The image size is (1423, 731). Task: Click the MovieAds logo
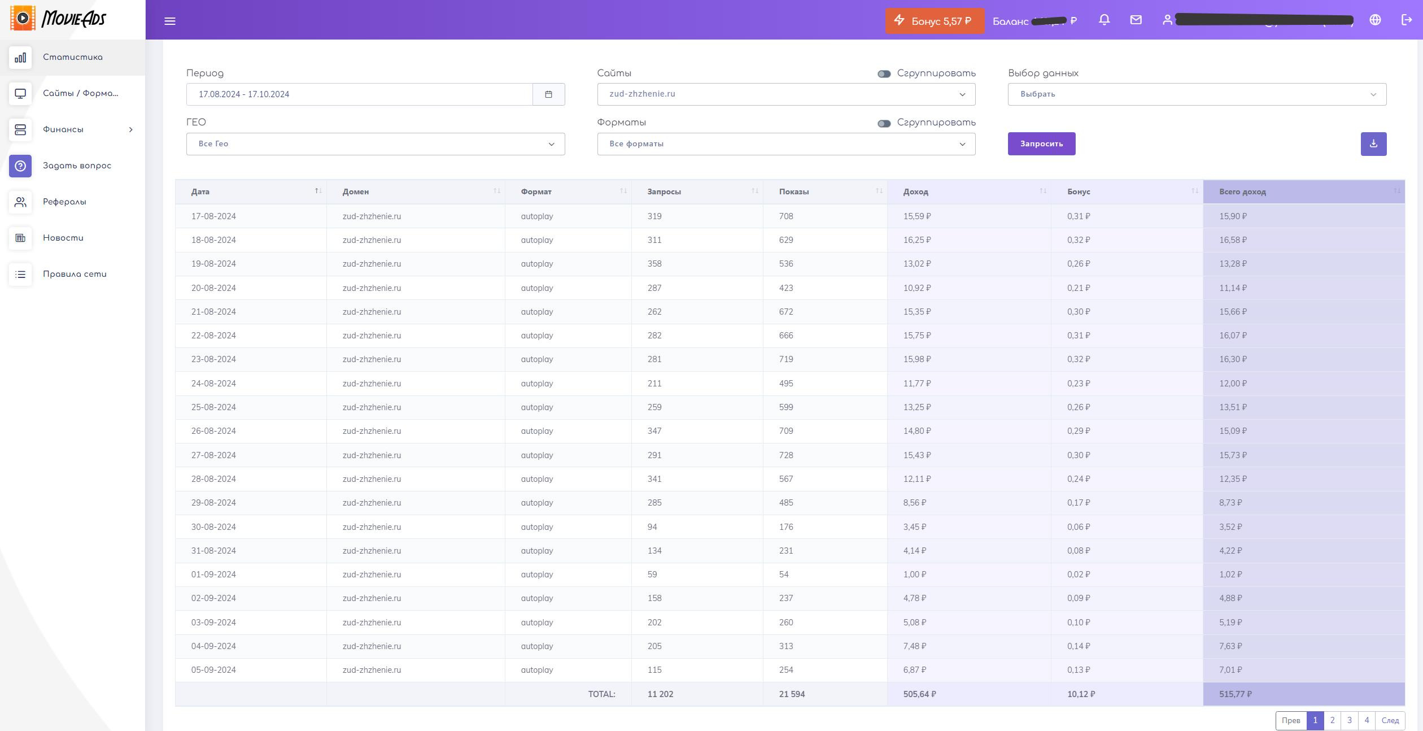click(x=58, y=18)
